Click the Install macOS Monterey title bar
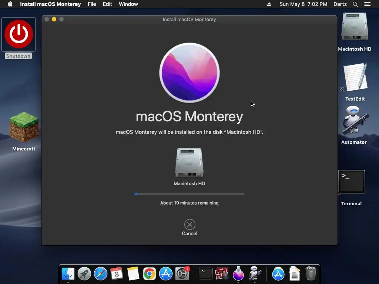379x284 pixels. (189, 19)
